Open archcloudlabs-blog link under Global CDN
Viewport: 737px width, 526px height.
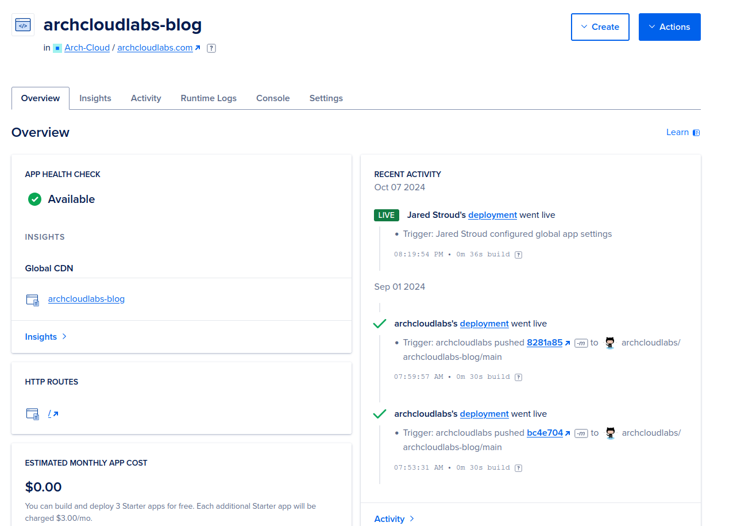click(86, 299)
